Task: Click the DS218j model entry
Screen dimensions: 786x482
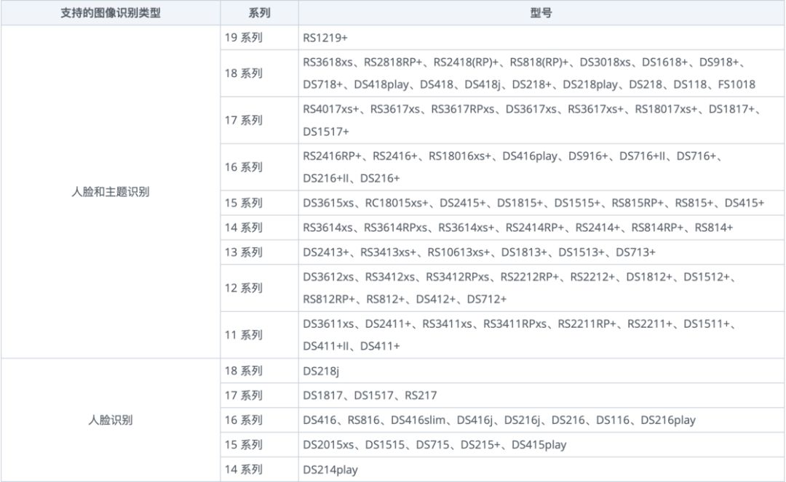Action: pyautogui.click(x=322, y=371)
